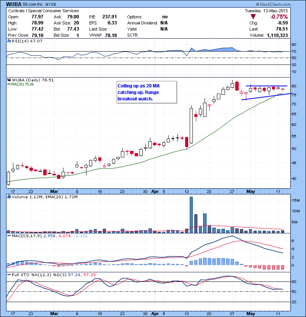Click the 58.com Inc. company name
Screen dimensions: 306x317
(34, 4)
